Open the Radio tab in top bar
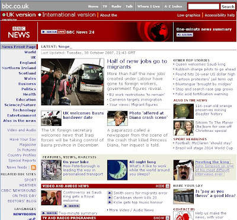This screenshot has height=220, width=237. [x=116, y=7]
